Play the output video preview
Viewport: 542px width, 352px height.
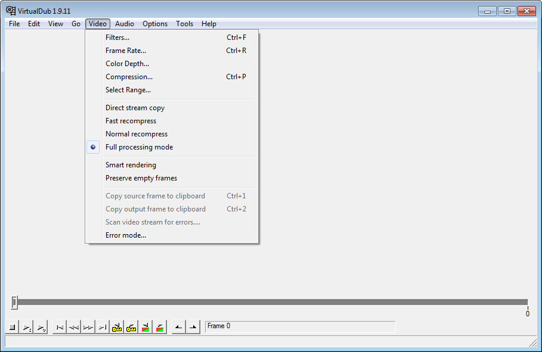click(41, 327)
